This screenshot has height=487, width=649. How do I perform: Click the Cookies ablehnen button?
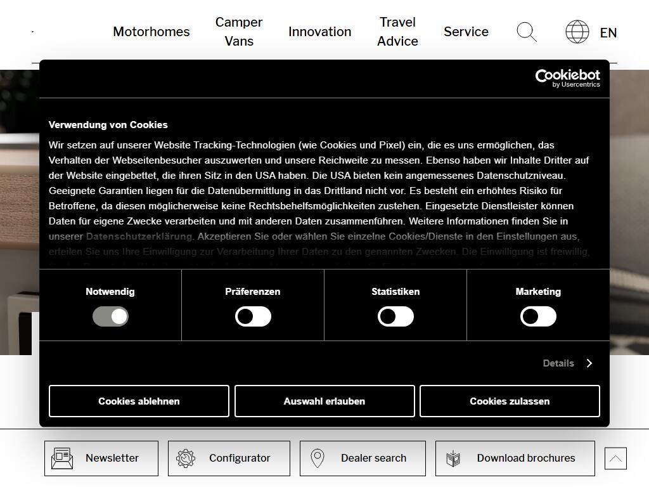[x=139, y=401]
